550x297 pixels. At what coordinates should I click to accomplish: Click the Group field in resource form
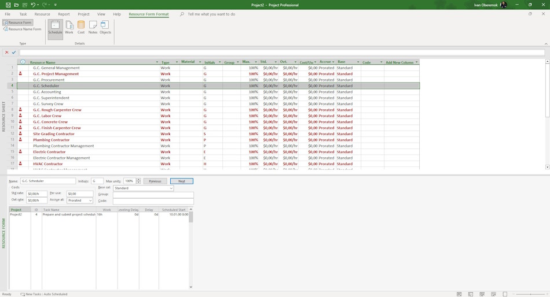153,194
